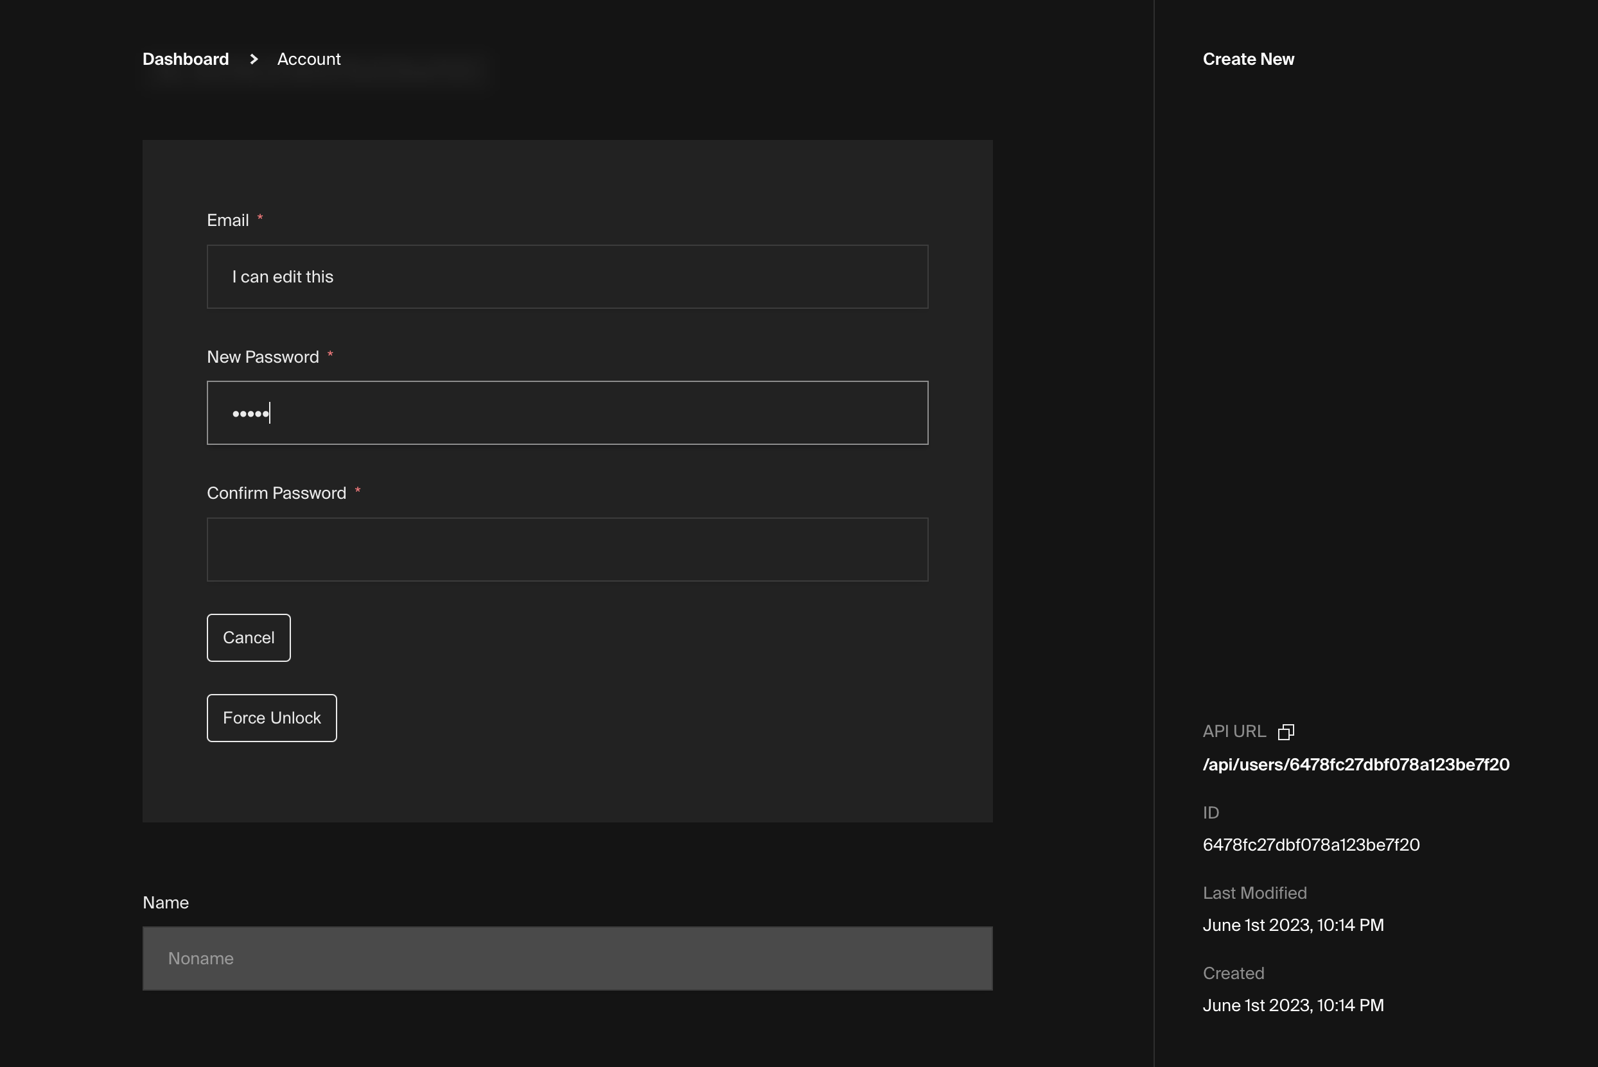Open Create New
1598x1067 pixels.
tap(1248, 59)
